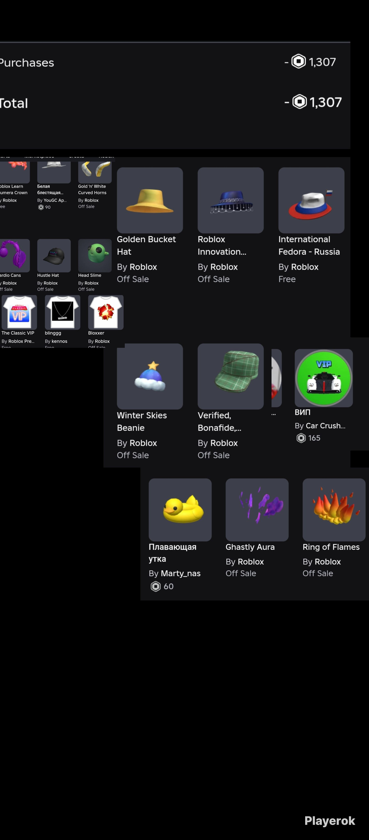The height and width of the screenshot is (840, 369).
Task: Click the Robux icon beside price 165
Action: tap(301, 438)
